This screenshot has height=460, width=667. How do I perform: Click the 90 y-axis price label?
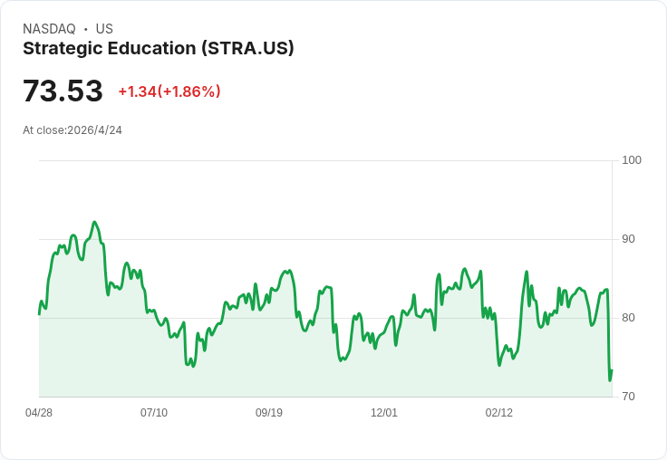coord(628,239)
